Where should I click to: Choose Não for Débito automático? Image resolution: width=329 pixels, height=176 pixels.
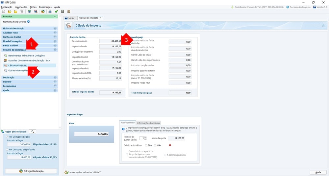pos(155,145)
